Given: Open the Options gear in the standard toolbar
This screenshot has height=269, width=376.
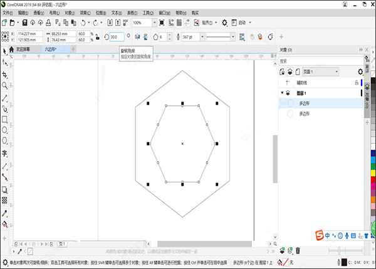Looking at the screenshot, I should tap(224, 23).
